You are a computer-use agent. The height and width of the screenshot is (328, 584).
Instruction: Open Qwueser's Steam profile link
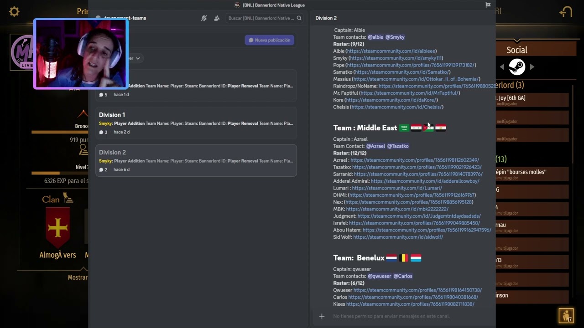coord(417,290)
